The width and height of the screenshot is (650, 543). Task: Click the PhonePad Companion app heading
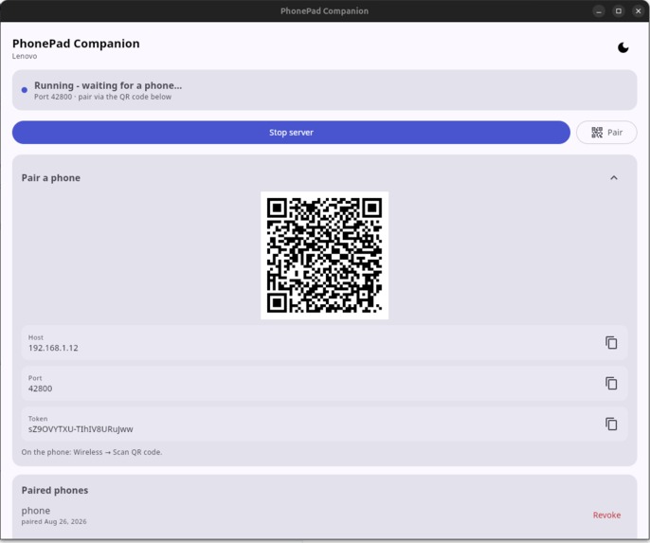76,44
